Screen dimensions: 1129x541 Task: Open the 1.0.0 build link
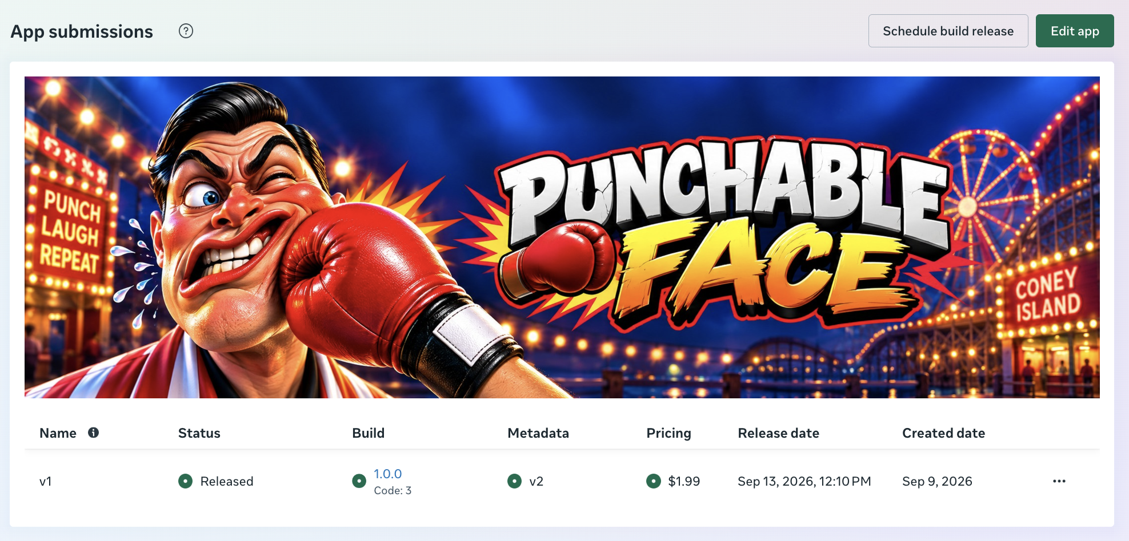[x=387, y=474]
